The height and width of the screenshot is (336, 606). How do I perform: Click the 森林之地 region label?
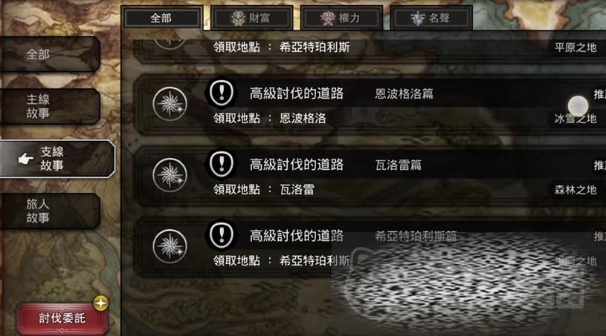pos(576,190)
